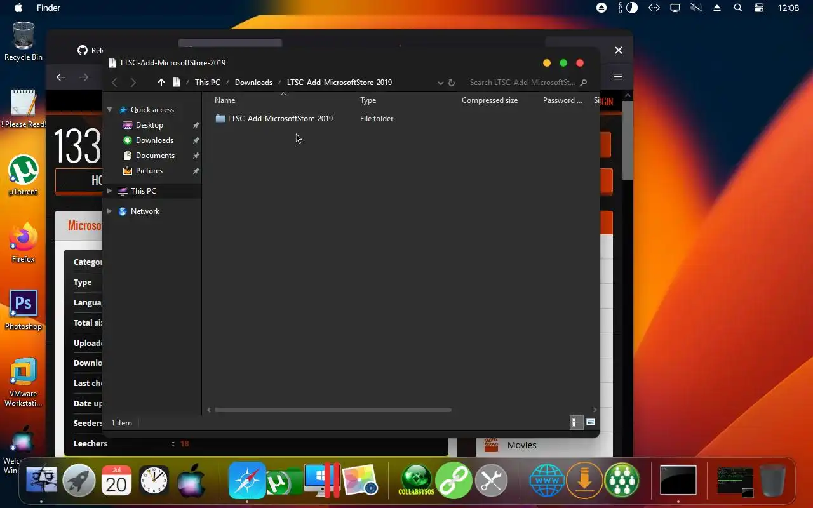Switch to details view in status bar
Image resolution: width=813 pixels, height=508 pixels.
pyautogui.click(x=575, y=422)
